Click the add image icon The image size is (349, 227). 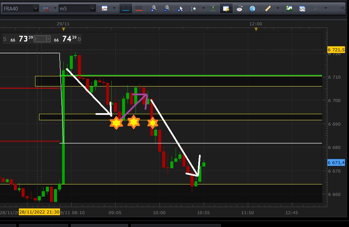[289, 8]
